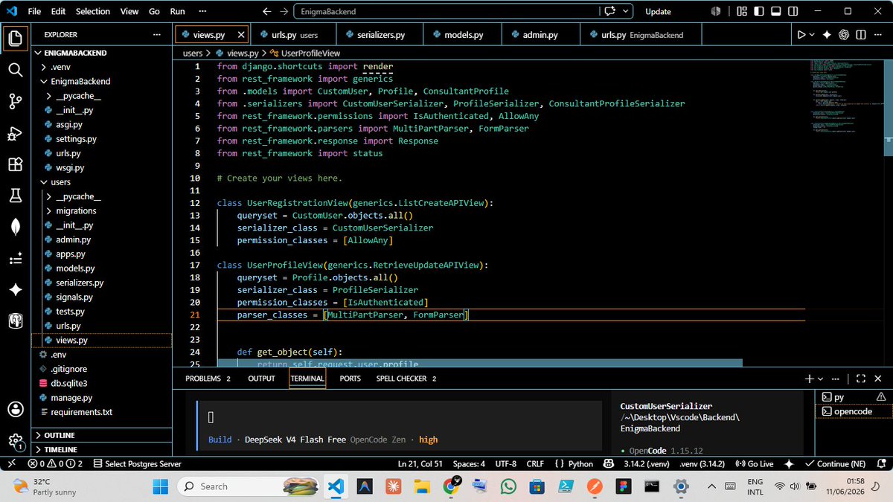Click the EnigmaBackend command center search box

pos(446,11)
